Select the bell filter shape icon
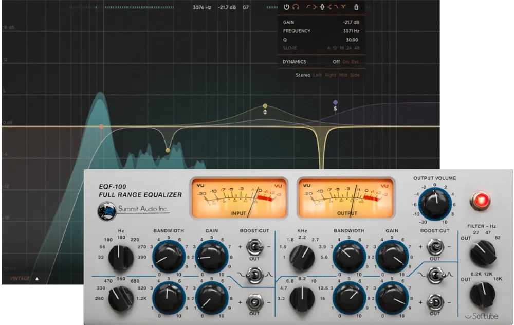The image size is (514, 325). point(322,7)
